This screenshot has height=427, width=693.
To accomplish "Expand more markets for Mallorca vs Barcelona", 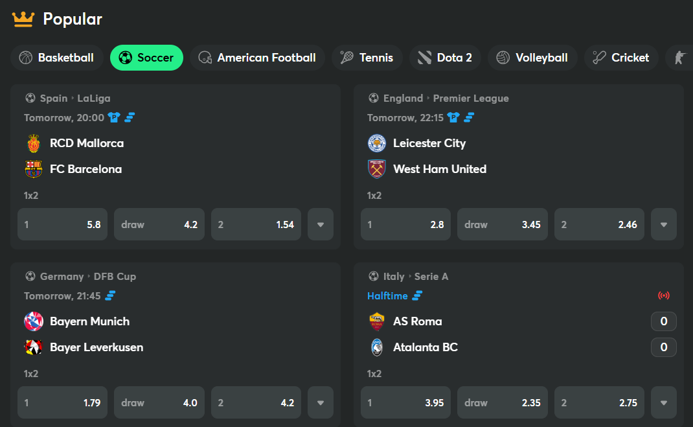I will tap(321, 225).
